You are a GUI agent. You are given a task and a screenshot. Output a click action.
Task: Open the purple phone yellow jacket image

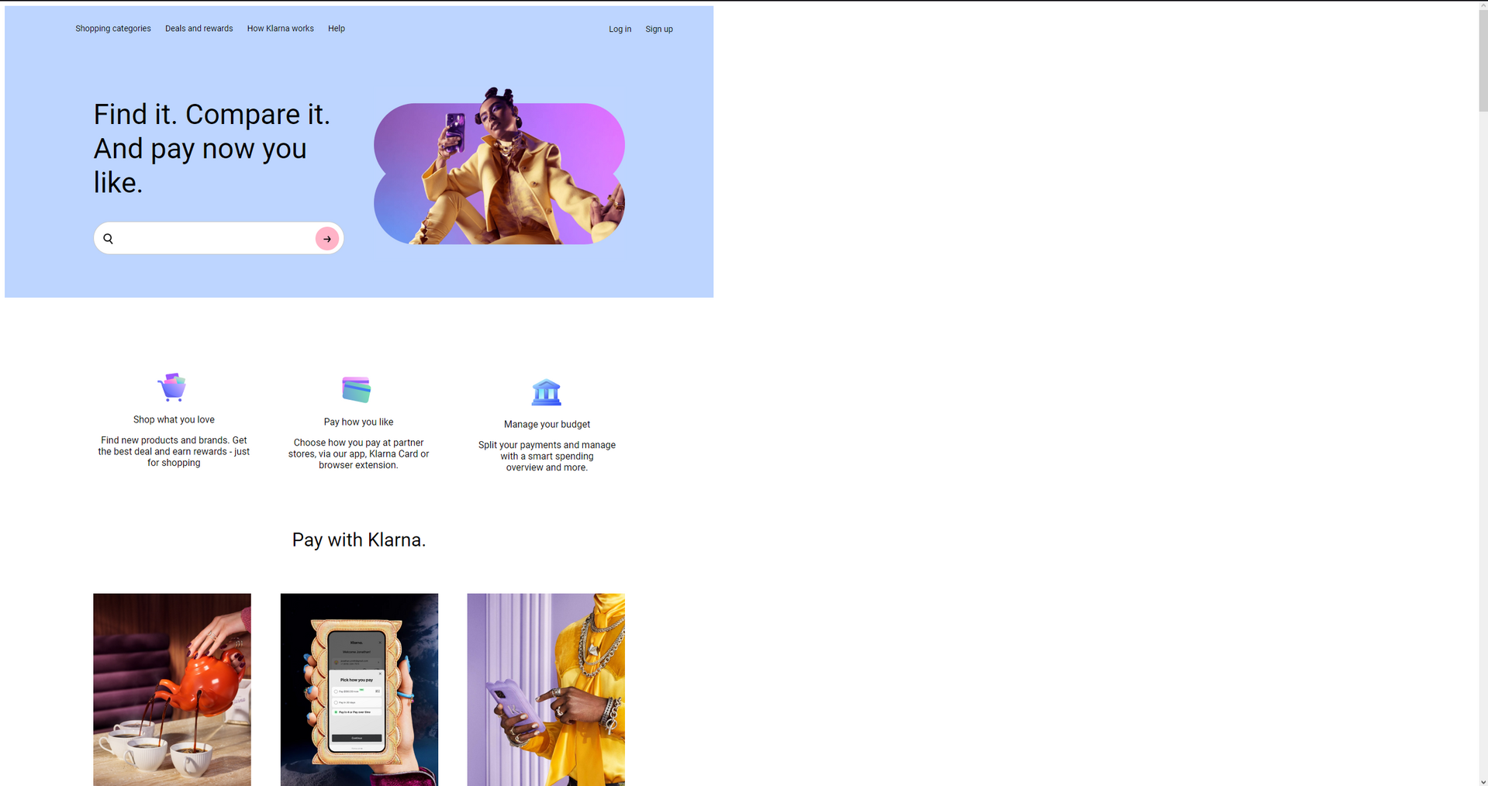pyautogui.click(x=546, y=690)
